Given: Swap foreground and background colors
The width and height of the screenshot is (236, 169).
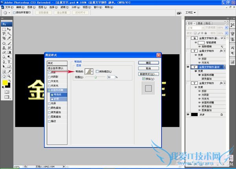Looking at the screenshot, I should (x=9, y=81).
